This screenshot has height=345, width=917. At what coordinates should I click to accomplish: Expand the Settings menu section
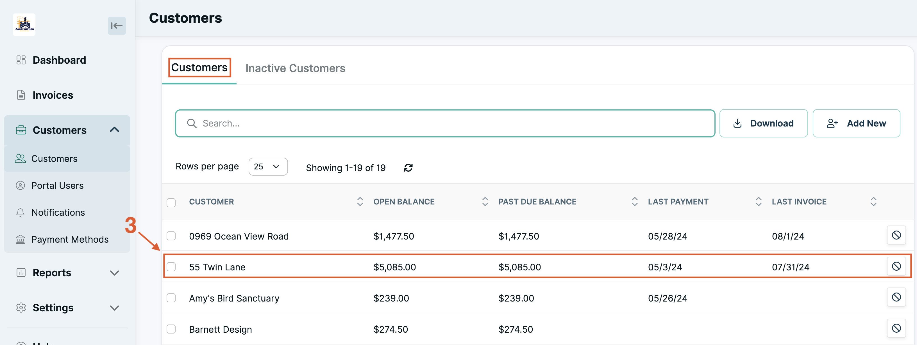(67, 308)
